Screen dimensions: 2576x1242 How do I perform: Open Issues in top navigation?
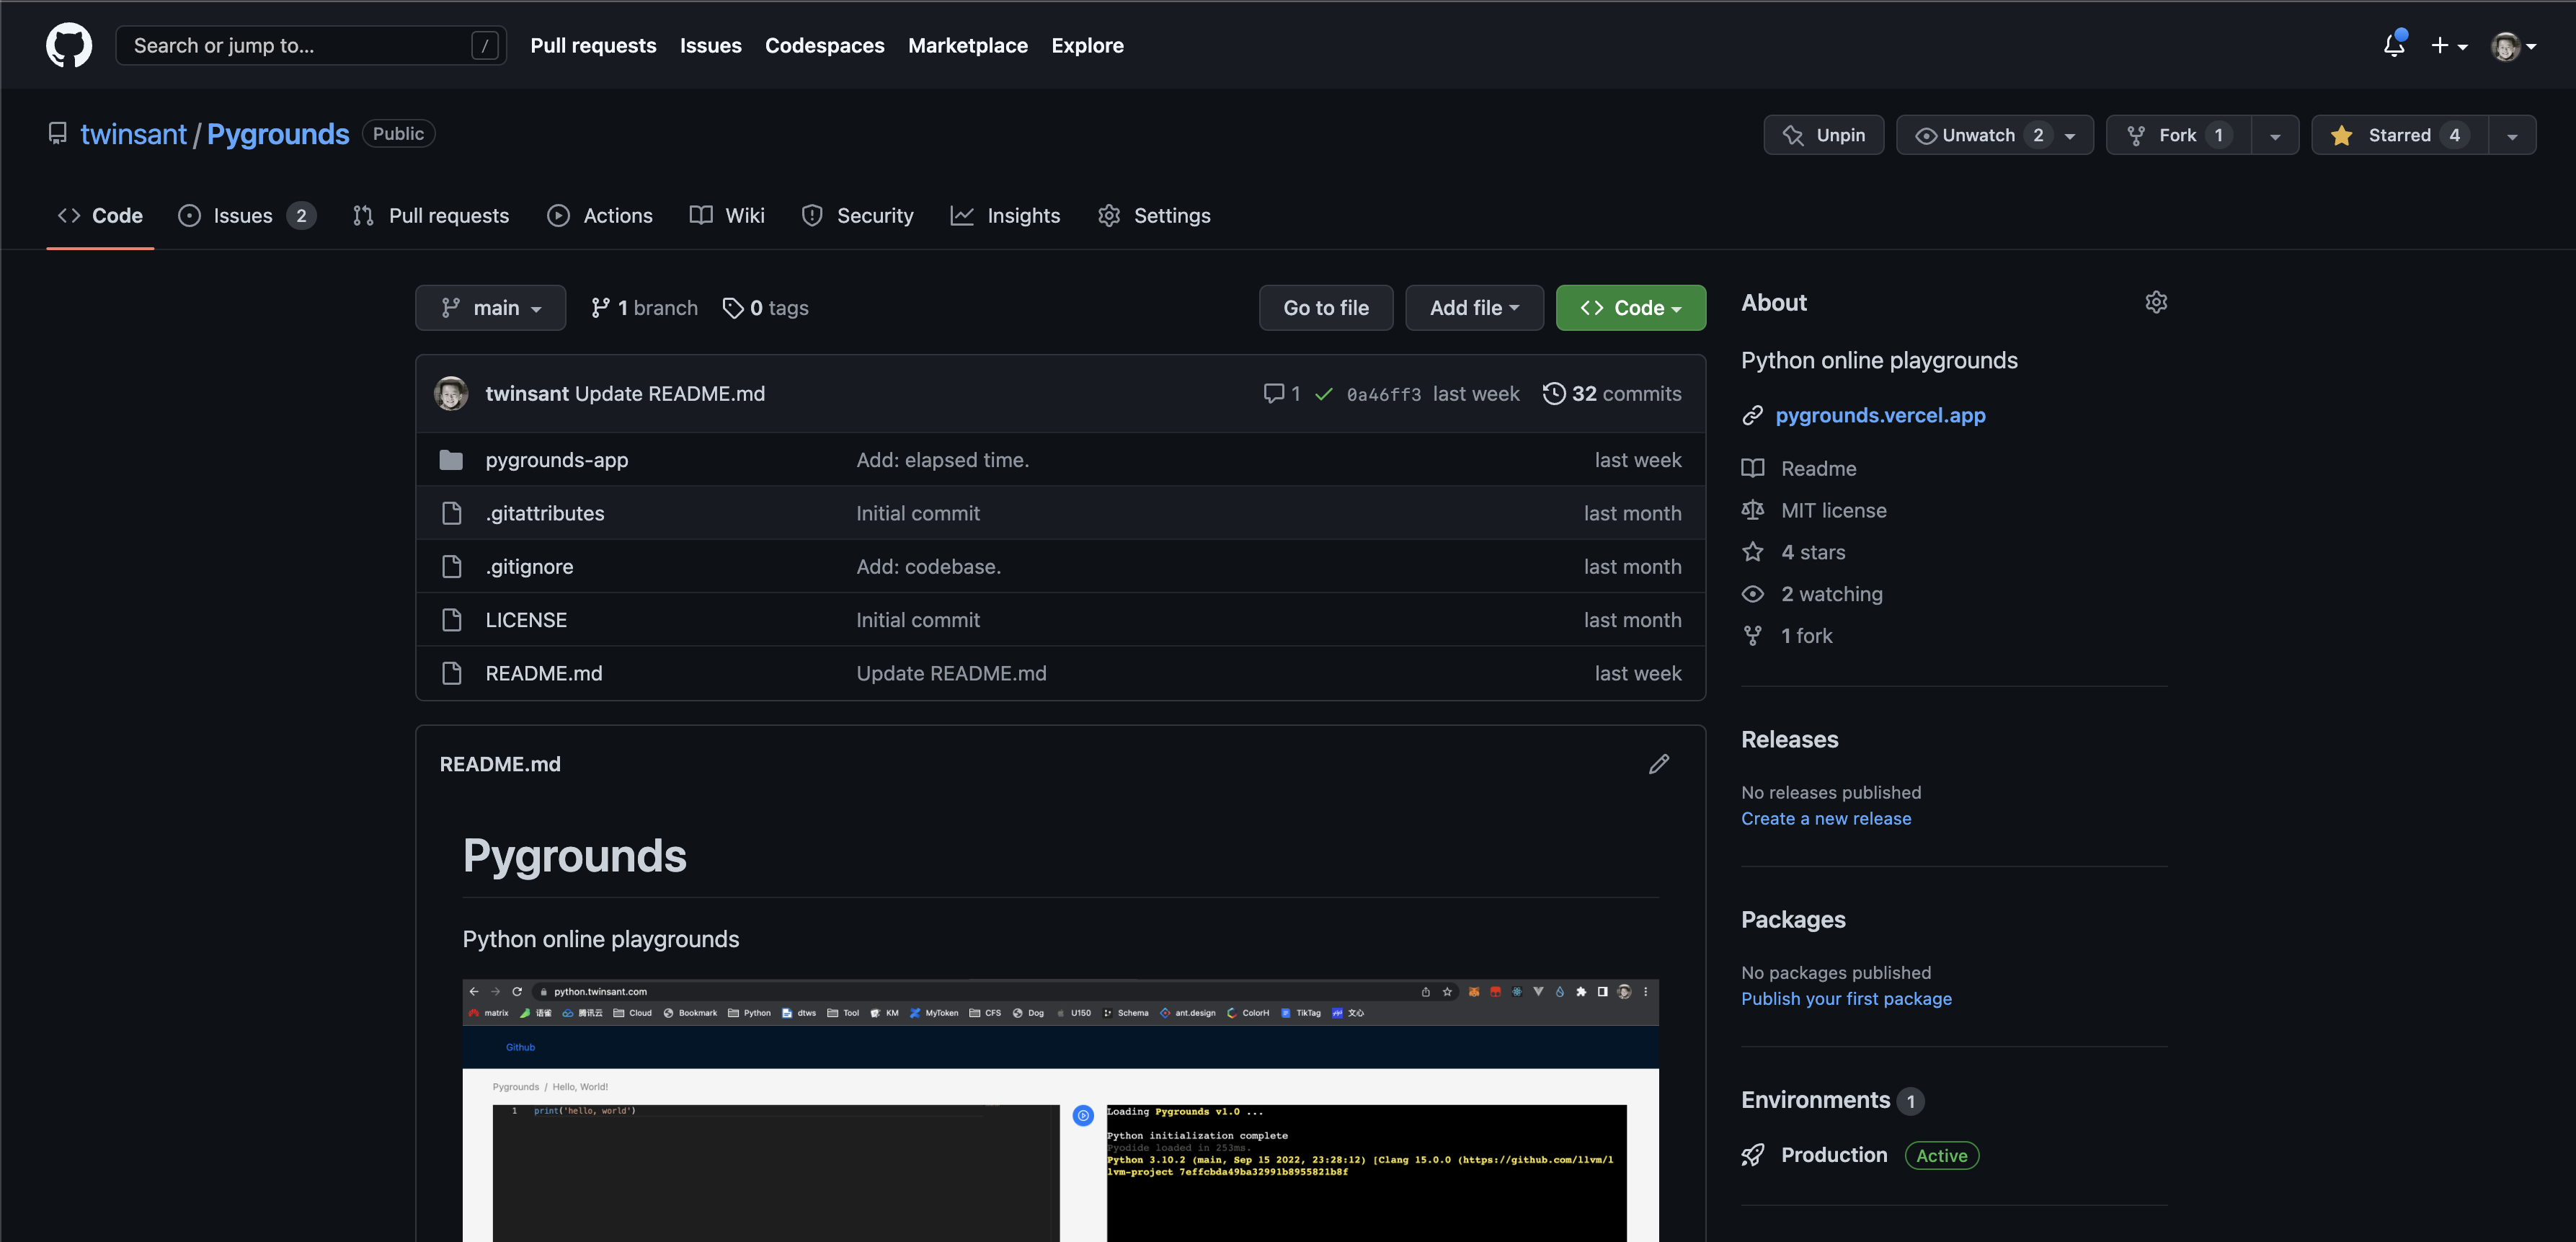coord(710,45)
